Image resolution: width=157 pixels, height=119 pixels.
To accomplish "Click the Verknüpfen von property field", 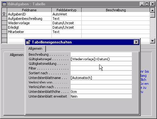I will [x=101, y=82].
